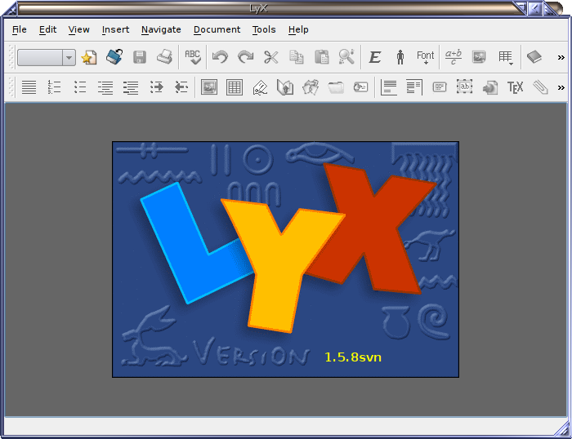Open the View menu
The image size is (572, 439).
(78, 29)
